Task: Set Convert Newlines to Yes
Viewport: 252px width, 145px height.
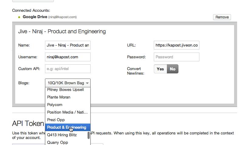Action: pos(161,69)
